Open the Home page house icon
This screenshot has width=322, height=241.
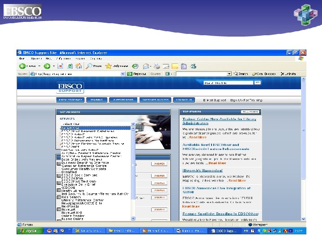[x=79, y=66]
